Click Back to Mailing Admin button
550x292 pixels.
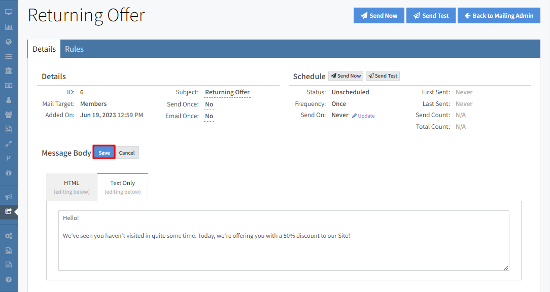point(498,16)
